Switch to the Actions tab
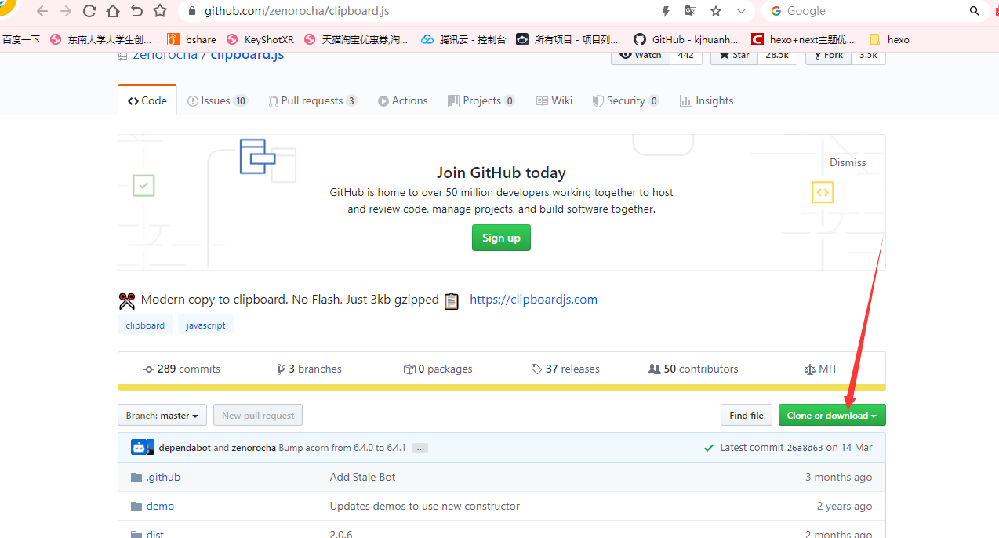The image size is (999, 538). [x=402, y=100]
